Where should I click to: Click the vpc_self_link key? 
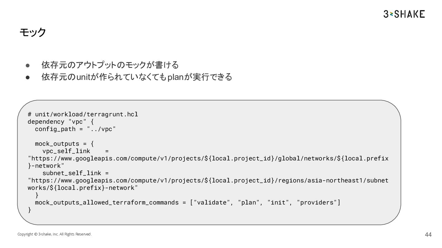66,151
